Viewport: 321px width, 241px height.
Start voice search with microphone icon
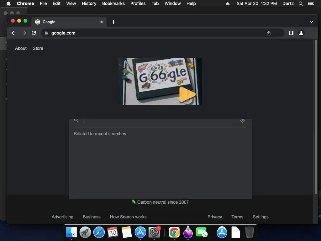pyautogui.click(x=242, y=120)
